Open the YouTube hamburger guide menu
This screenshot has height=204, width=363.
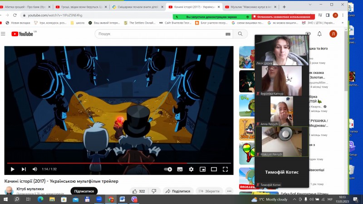coord(4,34)
